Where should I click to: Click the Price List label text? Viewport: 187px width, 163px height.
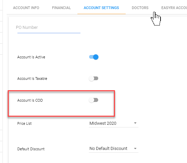pos(24,123)
